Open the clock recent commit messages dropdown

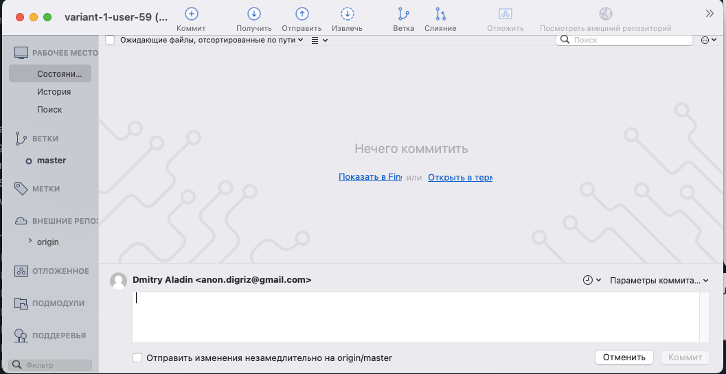[x=592, y=280]
